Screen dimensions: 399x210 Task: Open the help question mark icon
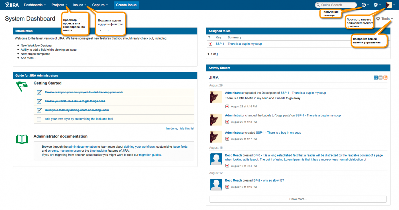[364, 5]
